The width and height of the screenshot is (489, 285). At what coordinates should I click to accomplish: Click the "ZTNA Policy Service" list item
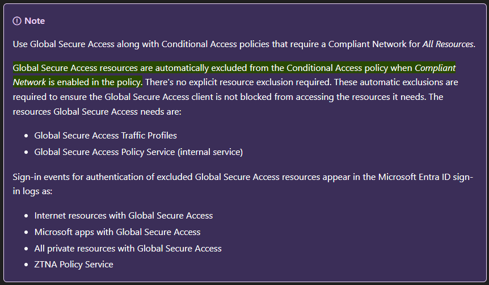tap(74, 264)
